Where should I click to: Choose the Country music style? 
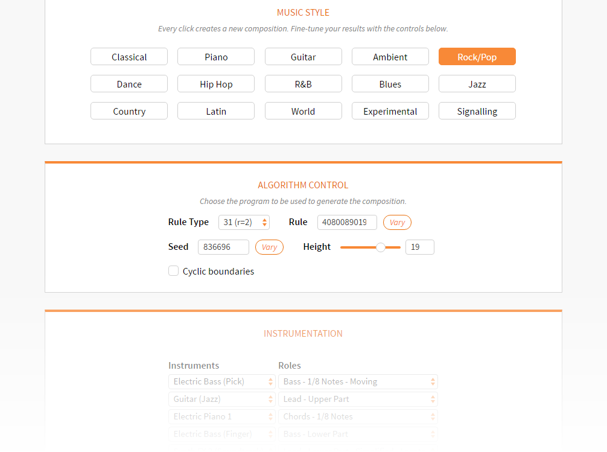(129, 111)
